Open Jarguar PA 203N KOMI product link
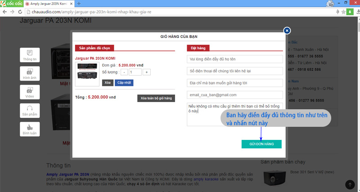Image resolution: width=360 pixels, height=192 pixels. coord(95,58)
